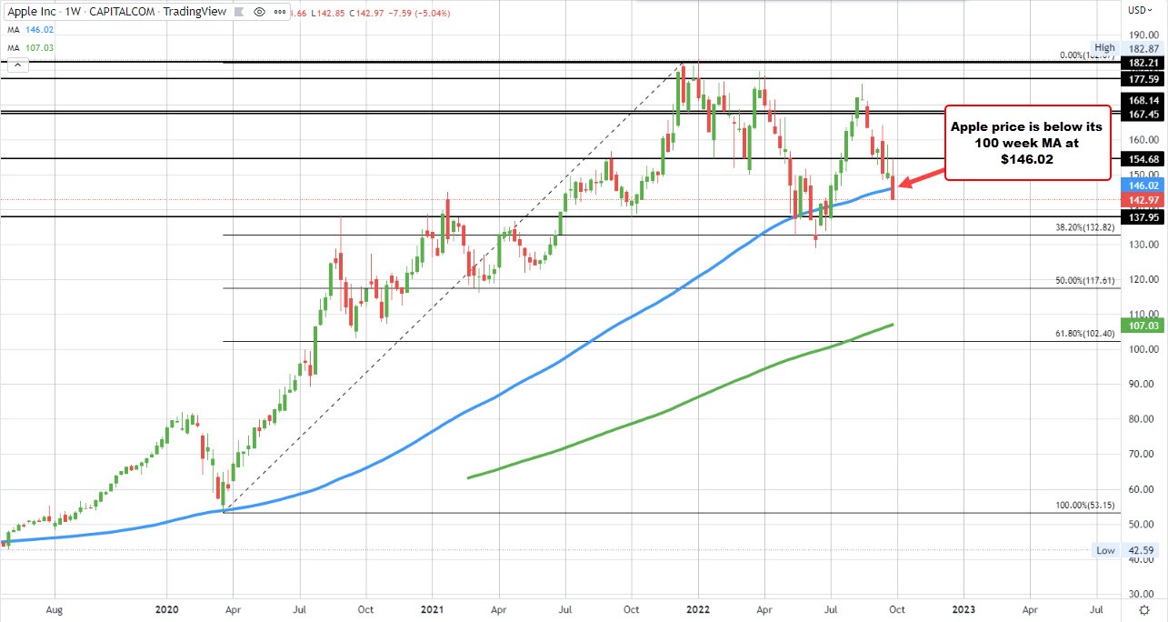The image size is (1168, 622).
Task: Click the Apple Inc symbol title
Action: 31,12
